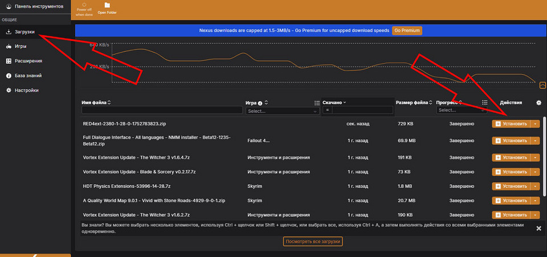Install the HDT Physics Extensions download
547x257 pixels.
[511, 185]
